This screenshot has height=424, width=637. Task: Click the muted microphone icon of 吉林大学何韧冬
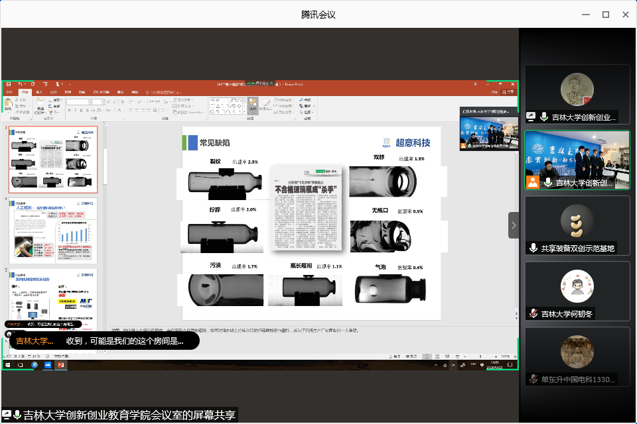coord(533,314)
